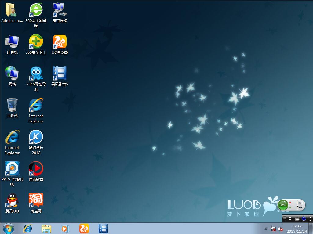Image resolution: width=313 pixels, height=234 pixels.
Task: Open language bar help question mark
Action: (304, 218)
